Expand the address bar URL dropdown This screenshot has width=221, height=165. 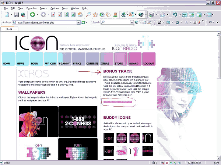coord(78,22)
